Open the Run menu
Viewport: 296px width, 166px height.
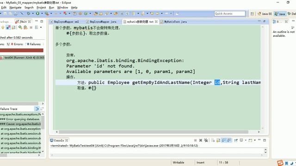(x=51, y=7)
